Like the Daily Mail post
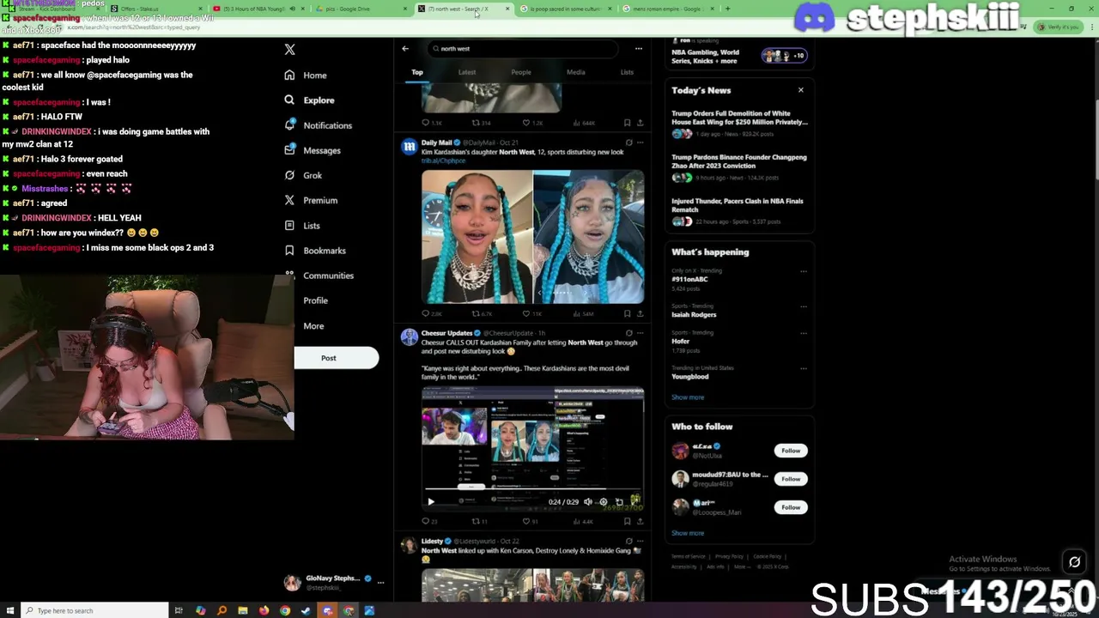The width and height of the screenshot is (1099, 618). point(532,313)
